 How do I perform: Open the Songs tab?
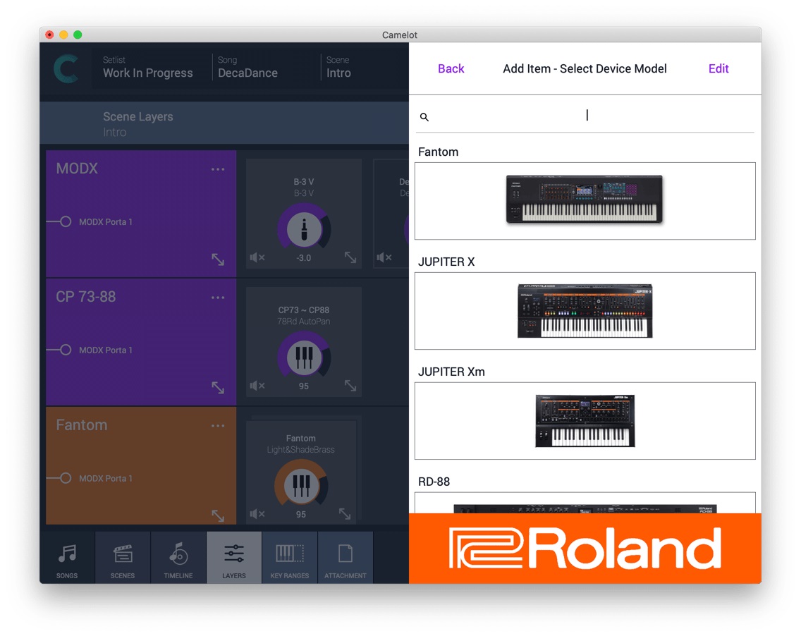tap(67, 558)
